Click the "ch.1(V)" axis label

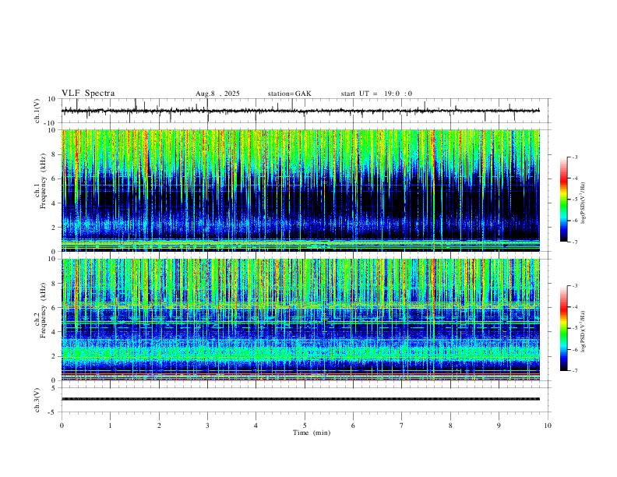tap(37, 111)
